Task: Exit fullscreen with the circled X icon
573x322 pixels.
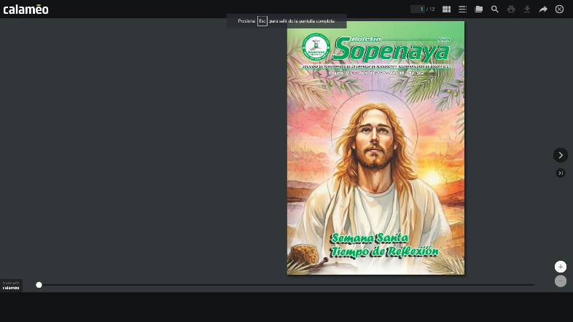Action: 559,9
